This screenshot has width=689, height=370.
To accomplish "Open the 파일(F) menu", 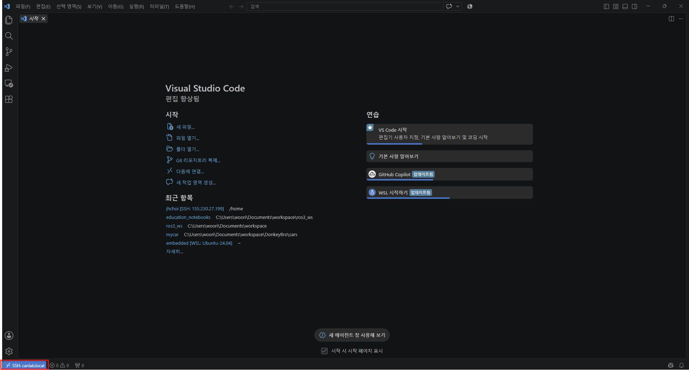I will click(23, 6).
